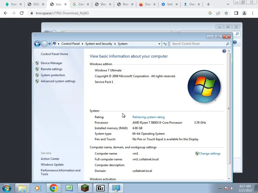Open Device Manager link
Screen dimensions: 258x193
click(x=51, y=63)
